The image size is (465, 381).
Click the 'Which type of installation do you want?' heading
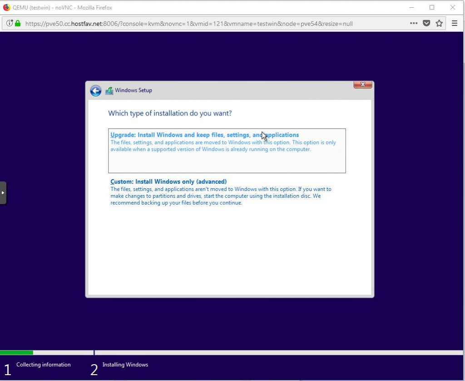170,113
